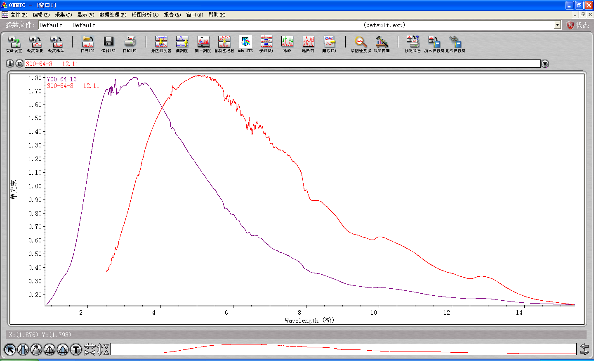Activate the arrow selection tool

point(10,350)
